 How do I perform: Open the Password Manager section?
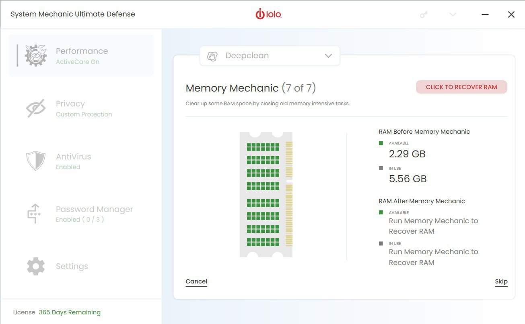pos(81,214)
